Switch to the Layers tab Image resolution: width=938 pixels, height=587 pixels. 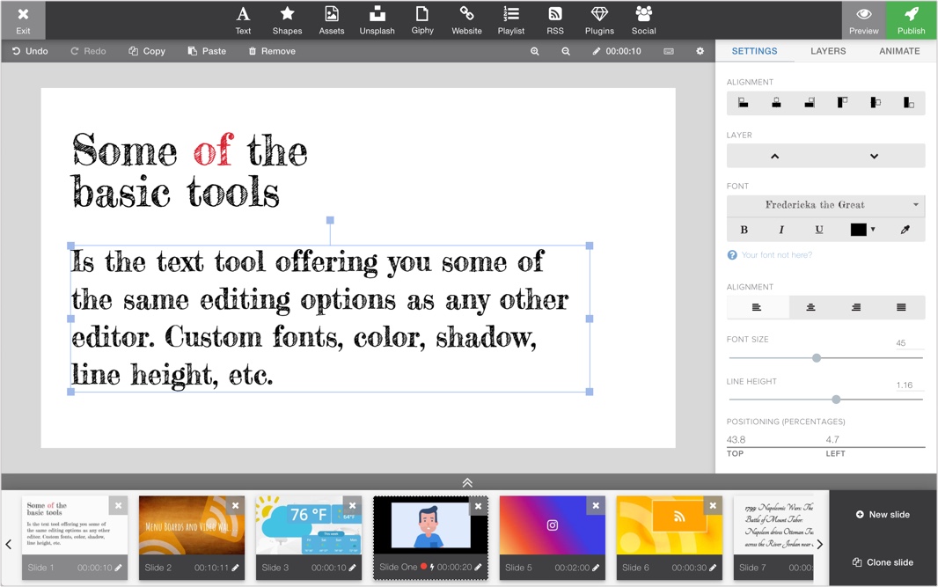tap(827, 51)
